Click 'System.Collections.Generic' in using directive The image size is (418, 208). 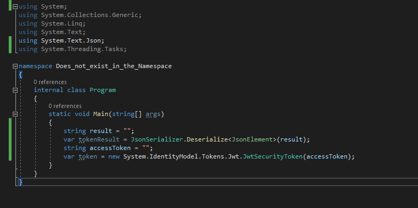pyautogui.click(x=90, y=15)
